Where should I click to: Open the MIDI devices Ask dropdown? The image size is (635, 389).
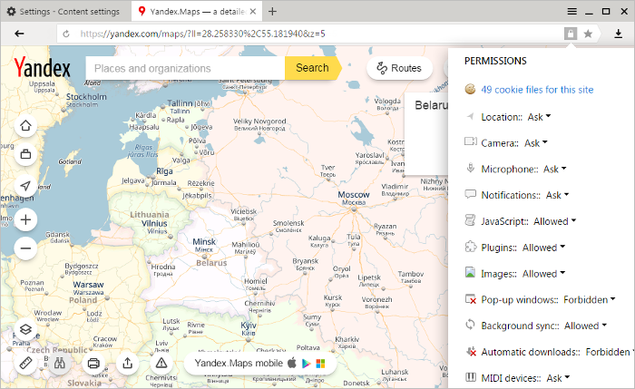pyautogui.click(x=558, y=378)
